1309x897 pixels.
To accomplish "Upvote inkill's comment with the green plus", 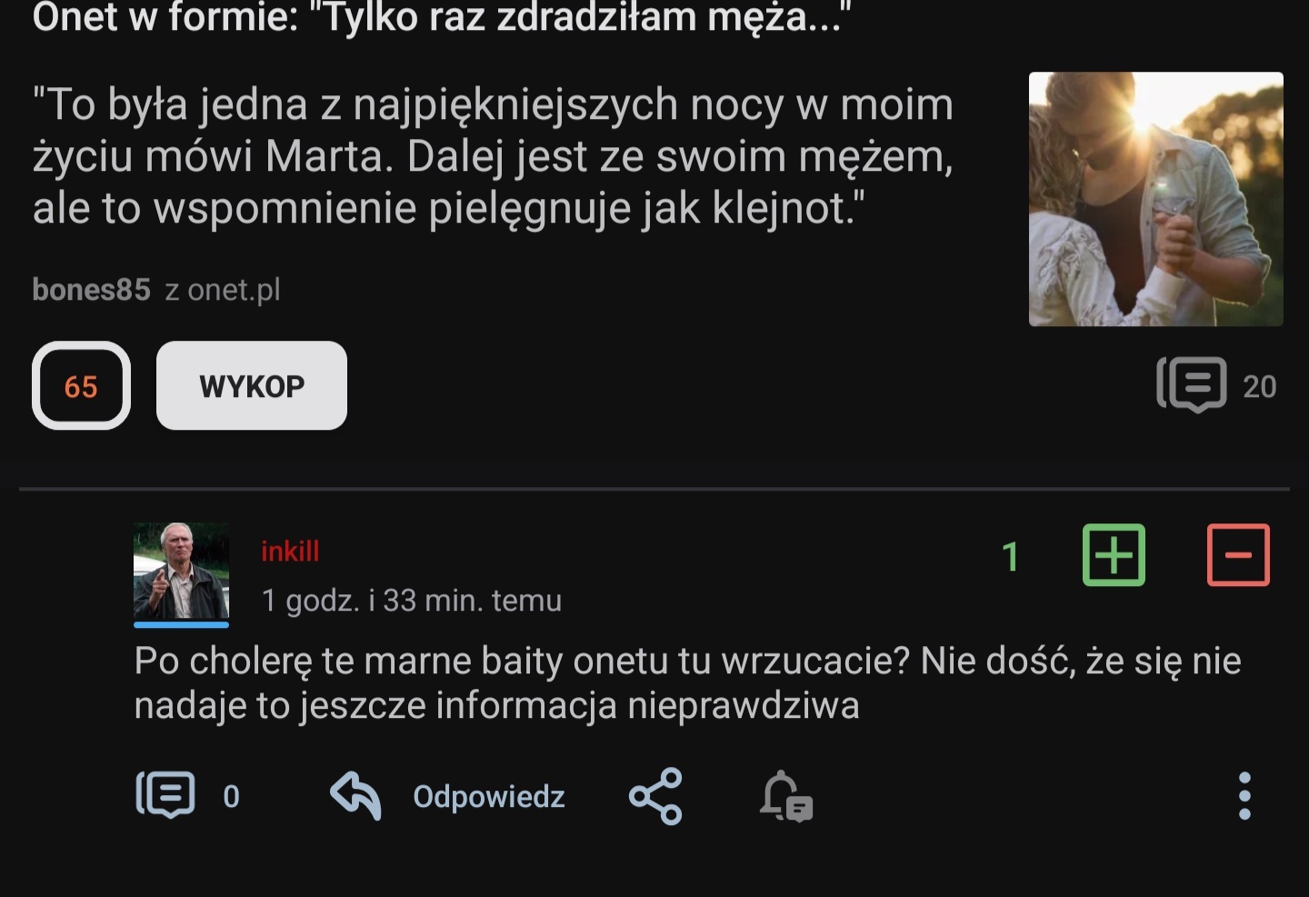I will pyautogui.click(x=1114, y=555).
